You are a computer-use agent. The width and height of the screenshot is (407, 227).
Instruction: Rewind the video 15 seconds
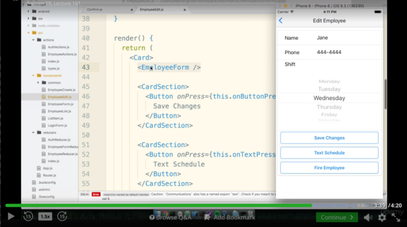point(28,217)
